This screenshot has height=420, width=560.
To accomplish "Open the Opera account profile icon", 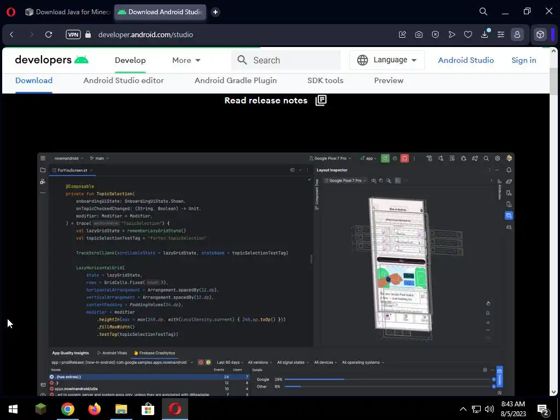I will tap(517, 34).
